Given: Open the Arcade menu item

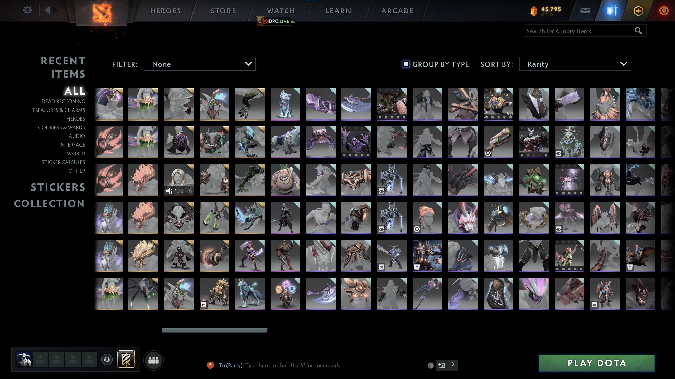Looking at the screenshot, I should (x=398, y=11).
